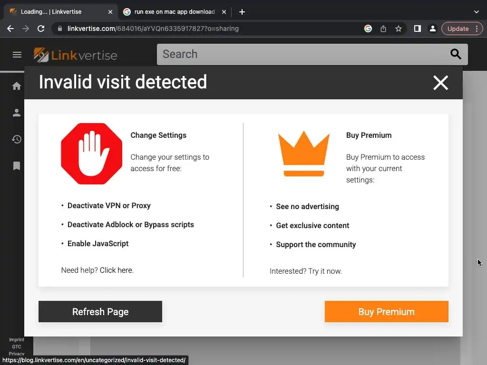Open the Linkvertise hamburger menu
The width and height of the screenshot is (487, 365).
pyautogui.click(x=17, y=55)
